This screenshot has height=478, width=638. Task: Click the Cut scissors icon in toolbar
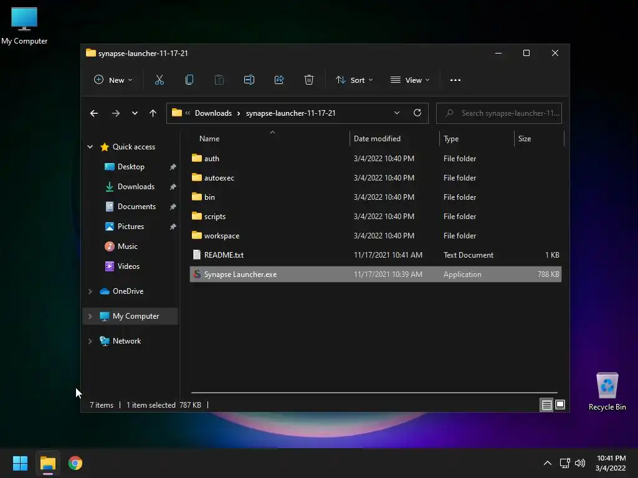point(159,80)
